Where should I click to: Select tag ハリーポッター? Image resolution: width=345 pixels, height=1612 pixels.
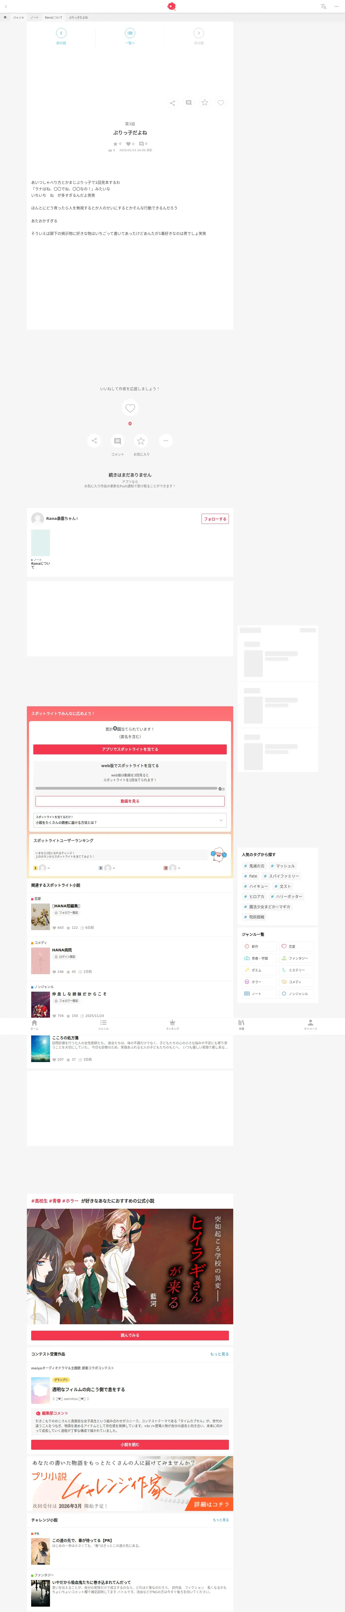coord(287,897)
